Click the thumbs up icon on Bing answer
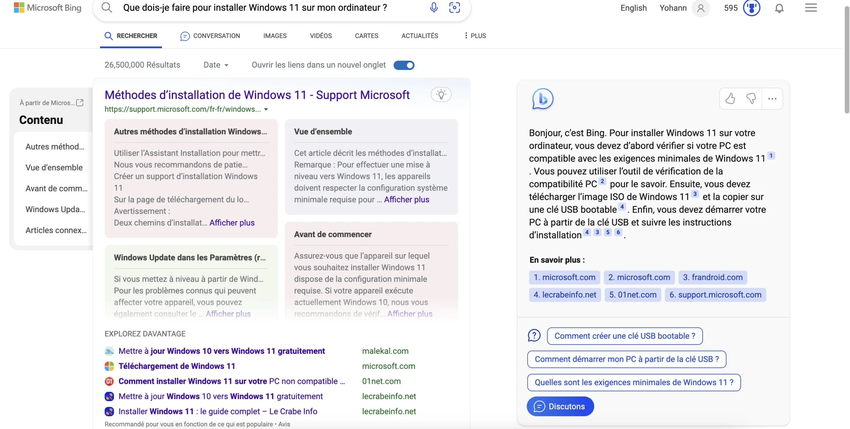This screenshot has width=850, height=429. click(x=730, y=98)
